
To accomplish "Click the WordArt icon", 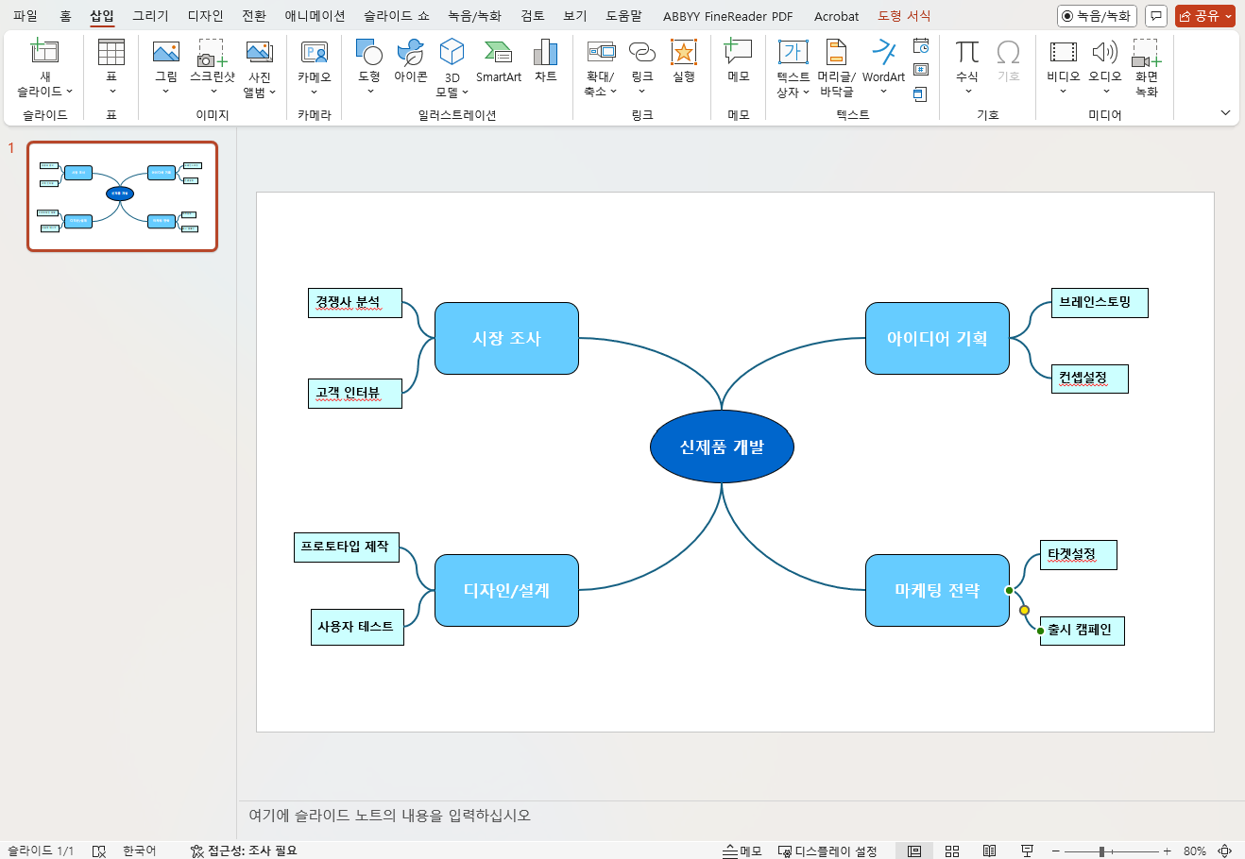I will (883, 53).
